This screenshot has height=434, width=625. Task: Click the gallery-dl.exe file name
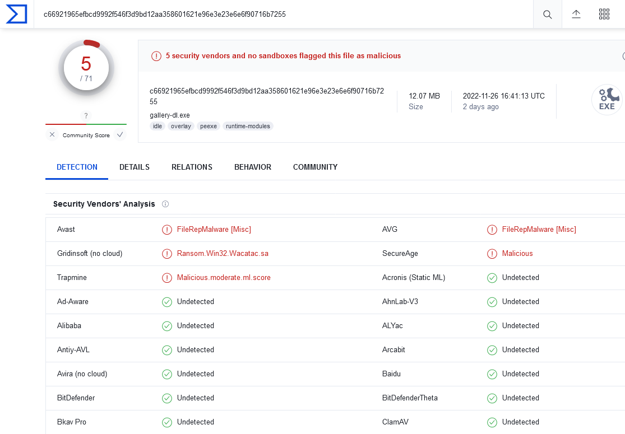170,115
